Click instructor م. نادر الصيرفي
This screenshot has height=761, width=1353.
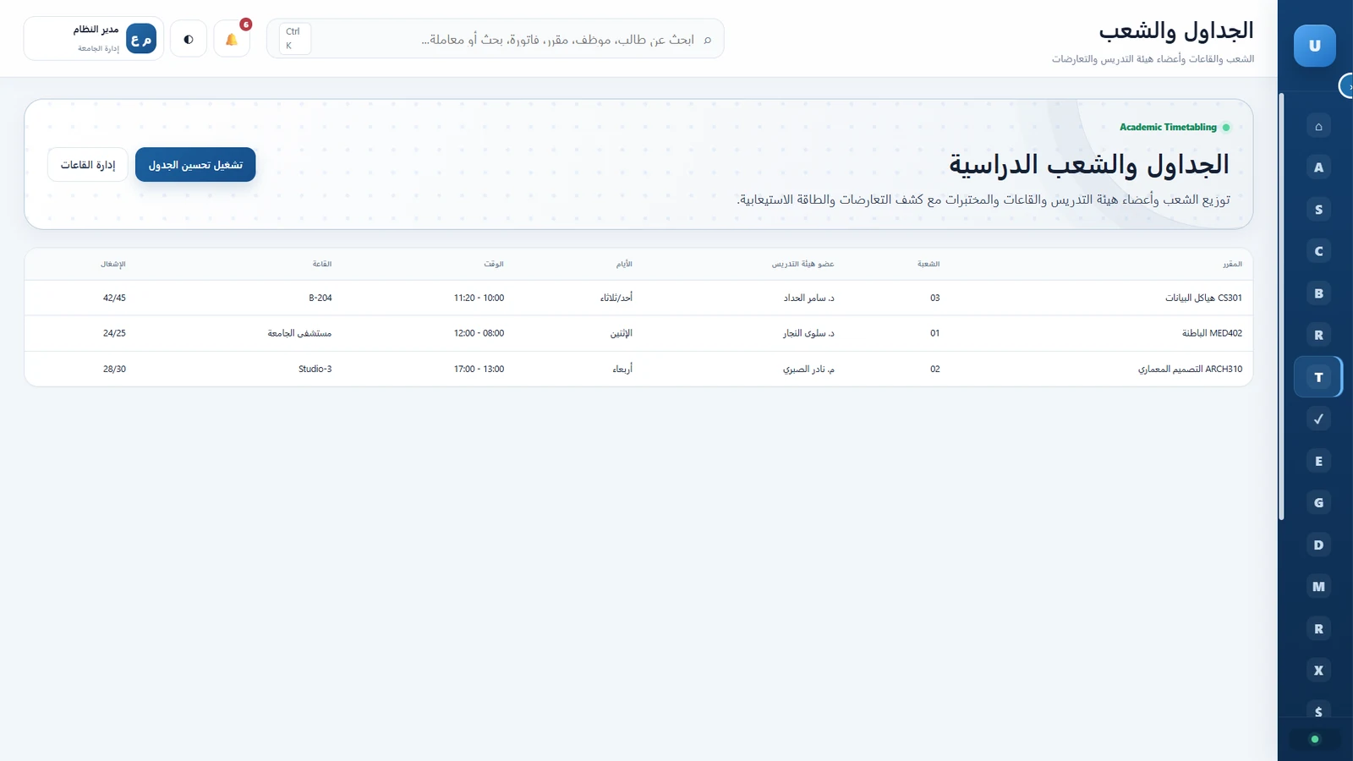pyautogui.click(x=808, y=369)
